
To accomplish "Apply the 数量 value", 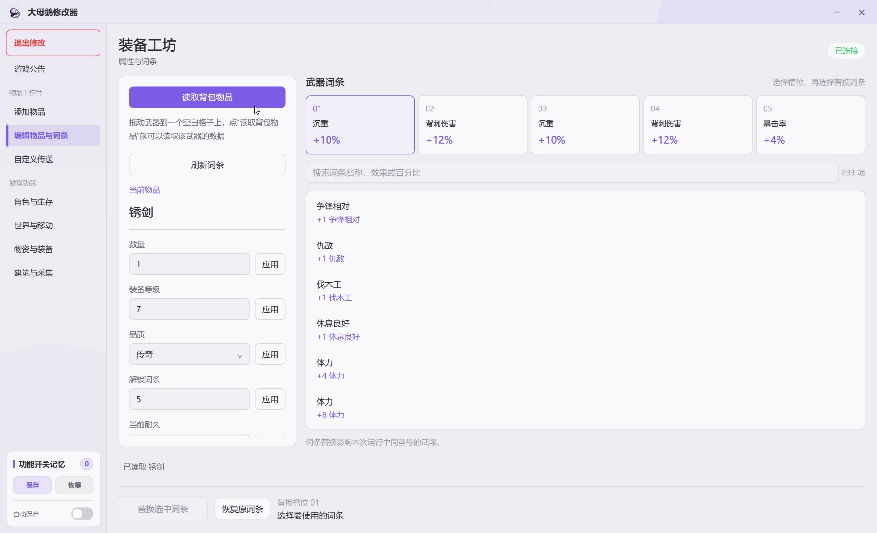I will [270, 264].
